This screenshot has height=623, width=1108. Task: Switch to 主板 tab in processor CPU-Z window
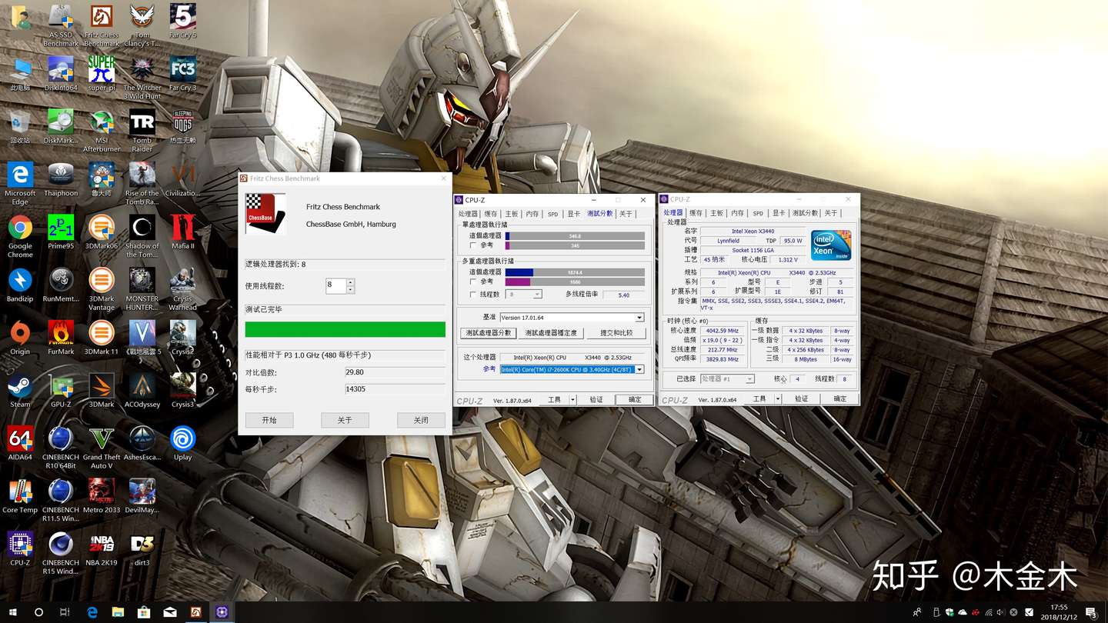coord(716,213)
